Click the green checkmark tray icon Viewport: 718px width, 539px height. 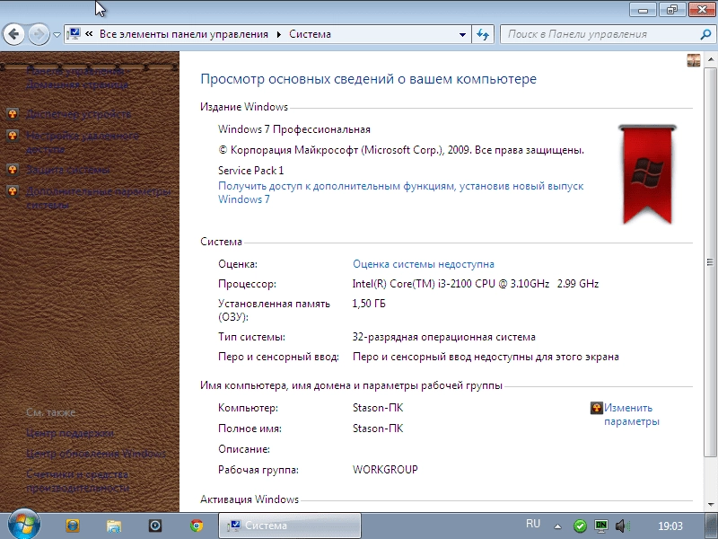click(580, 526)
